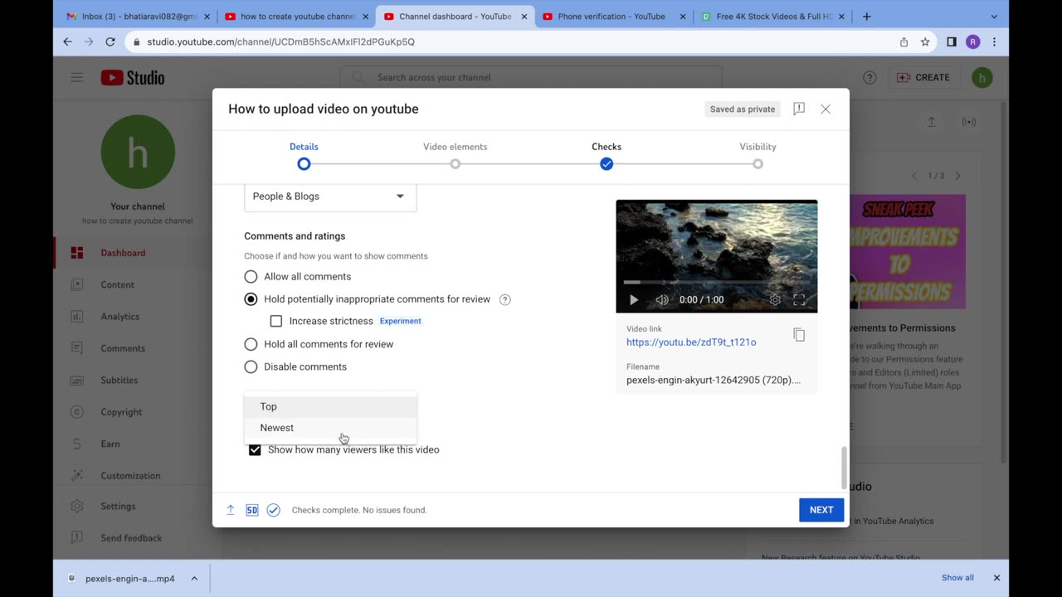The image size is (1062, 597).
Task: Click the Settings gear in sidebar
Action: point(77,506)
